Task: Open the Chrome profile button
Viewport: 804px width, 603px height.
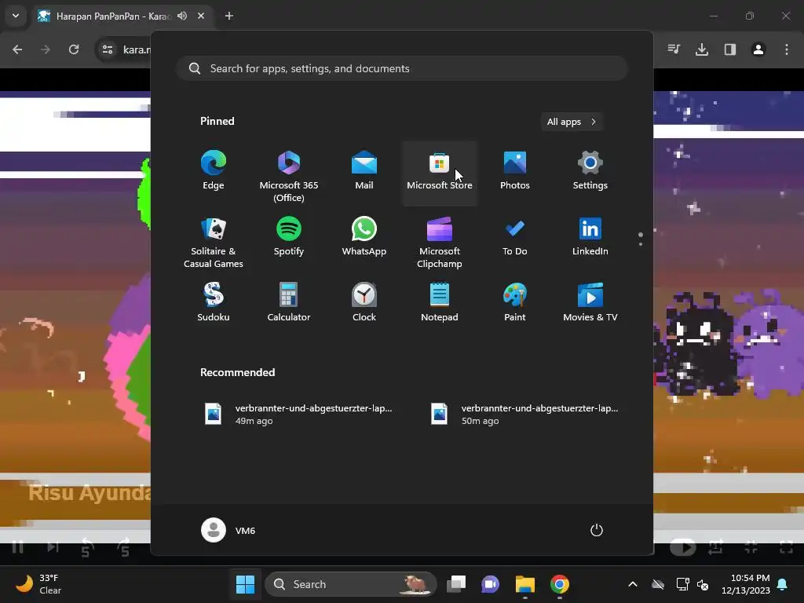Action: [x=758, y=49]
